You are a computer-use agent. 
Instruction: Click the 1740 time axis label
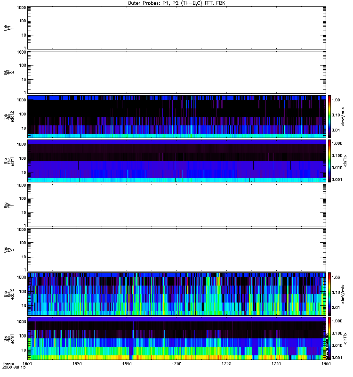[x=276, y=363]
